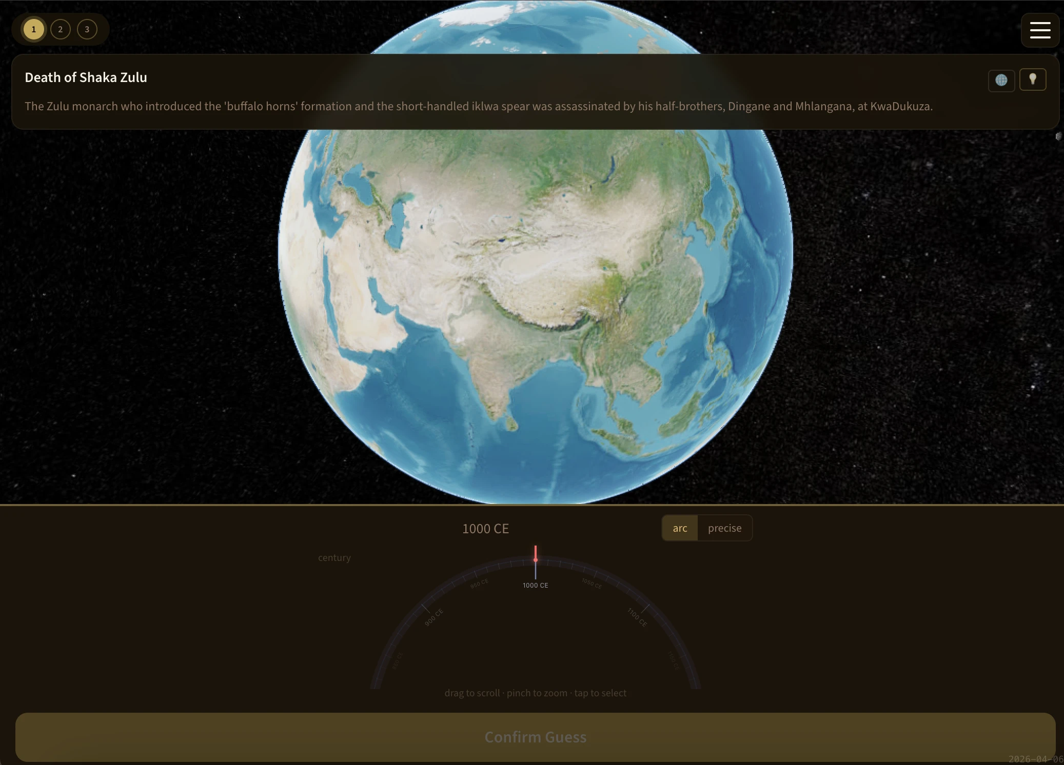Click the 1000 CE label under needle

tap(535, 585)
